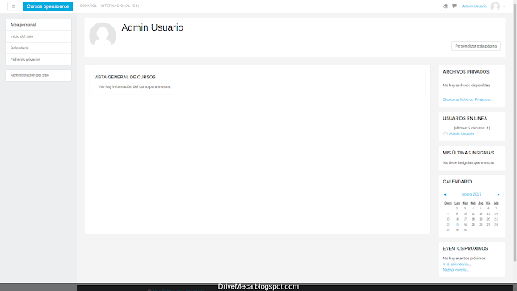Click the Admin Usuario page heading
Image resolution: width=517 pixels, height=291 pixels.
click(153, 27)
